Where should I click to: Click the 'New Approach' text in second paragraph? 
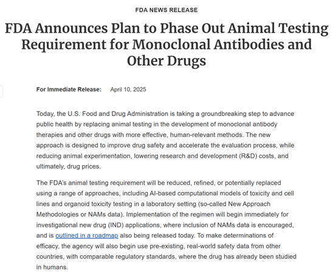click(249, 204)
